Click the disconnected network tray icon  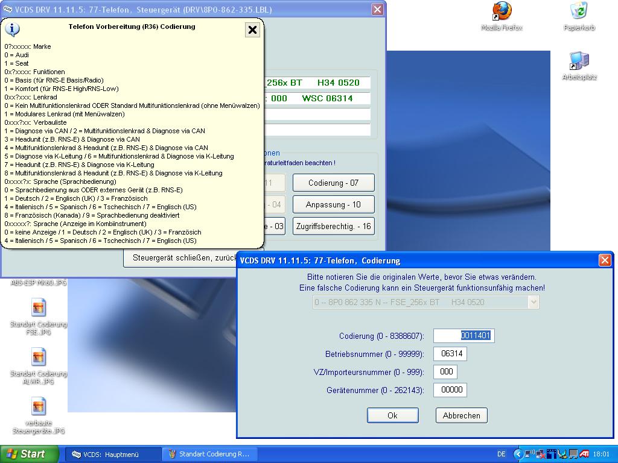[541, 454]
